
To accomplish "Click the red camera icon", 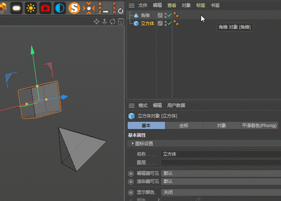I will pos(45,8).
